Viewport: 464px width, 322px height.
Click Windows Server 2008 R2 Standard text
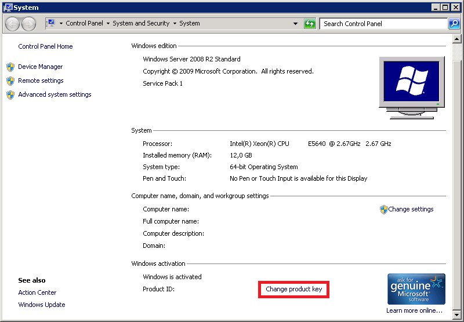(191, 59)
